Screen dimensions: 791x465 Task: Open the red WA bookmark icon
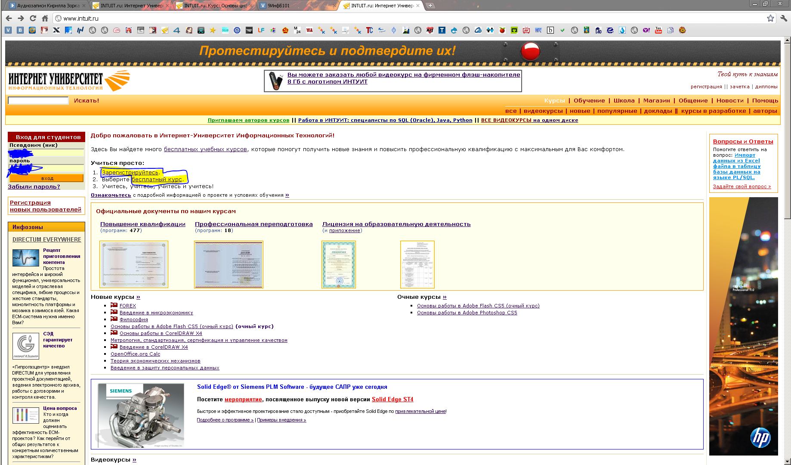click(x=309, y=30)
